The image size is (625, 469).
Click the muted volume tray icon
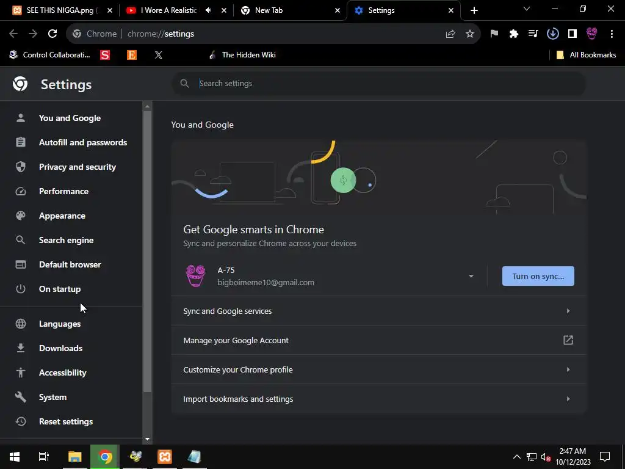tap(546, 457)
